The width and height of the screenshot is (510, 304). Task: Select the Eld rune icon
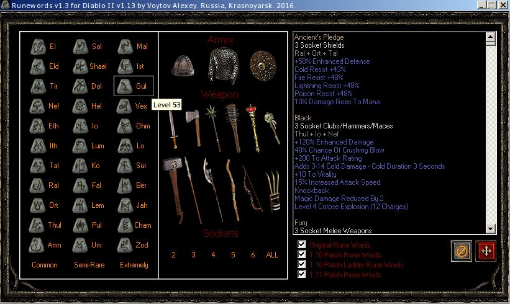pyautogui.click(x=39, y=66)
